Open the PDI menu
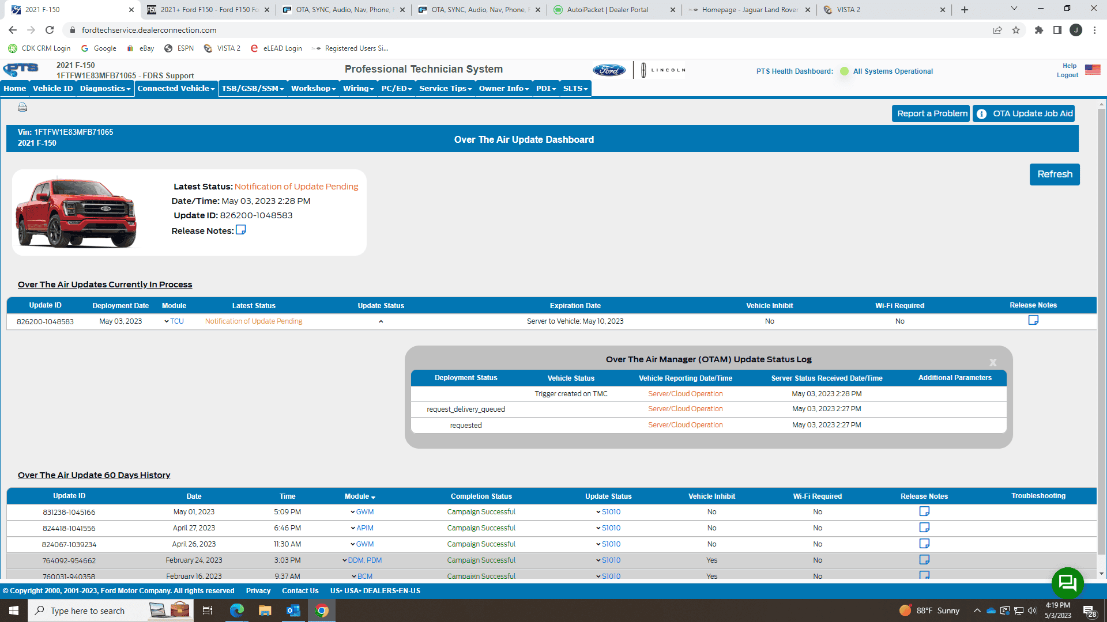 (545, 88)
